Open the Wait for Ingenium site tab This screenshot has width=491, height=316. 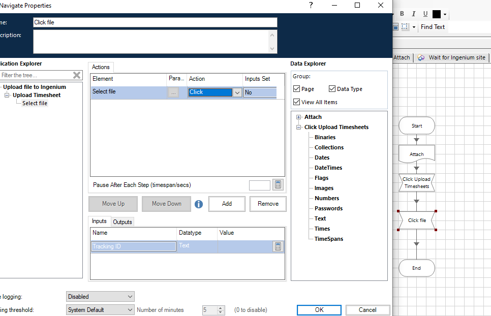[452, 57]
